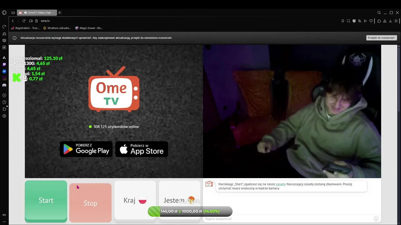This screenshot has width=401, height=225.
Task: Click the App Store download badge
Action: pos(142,149)
